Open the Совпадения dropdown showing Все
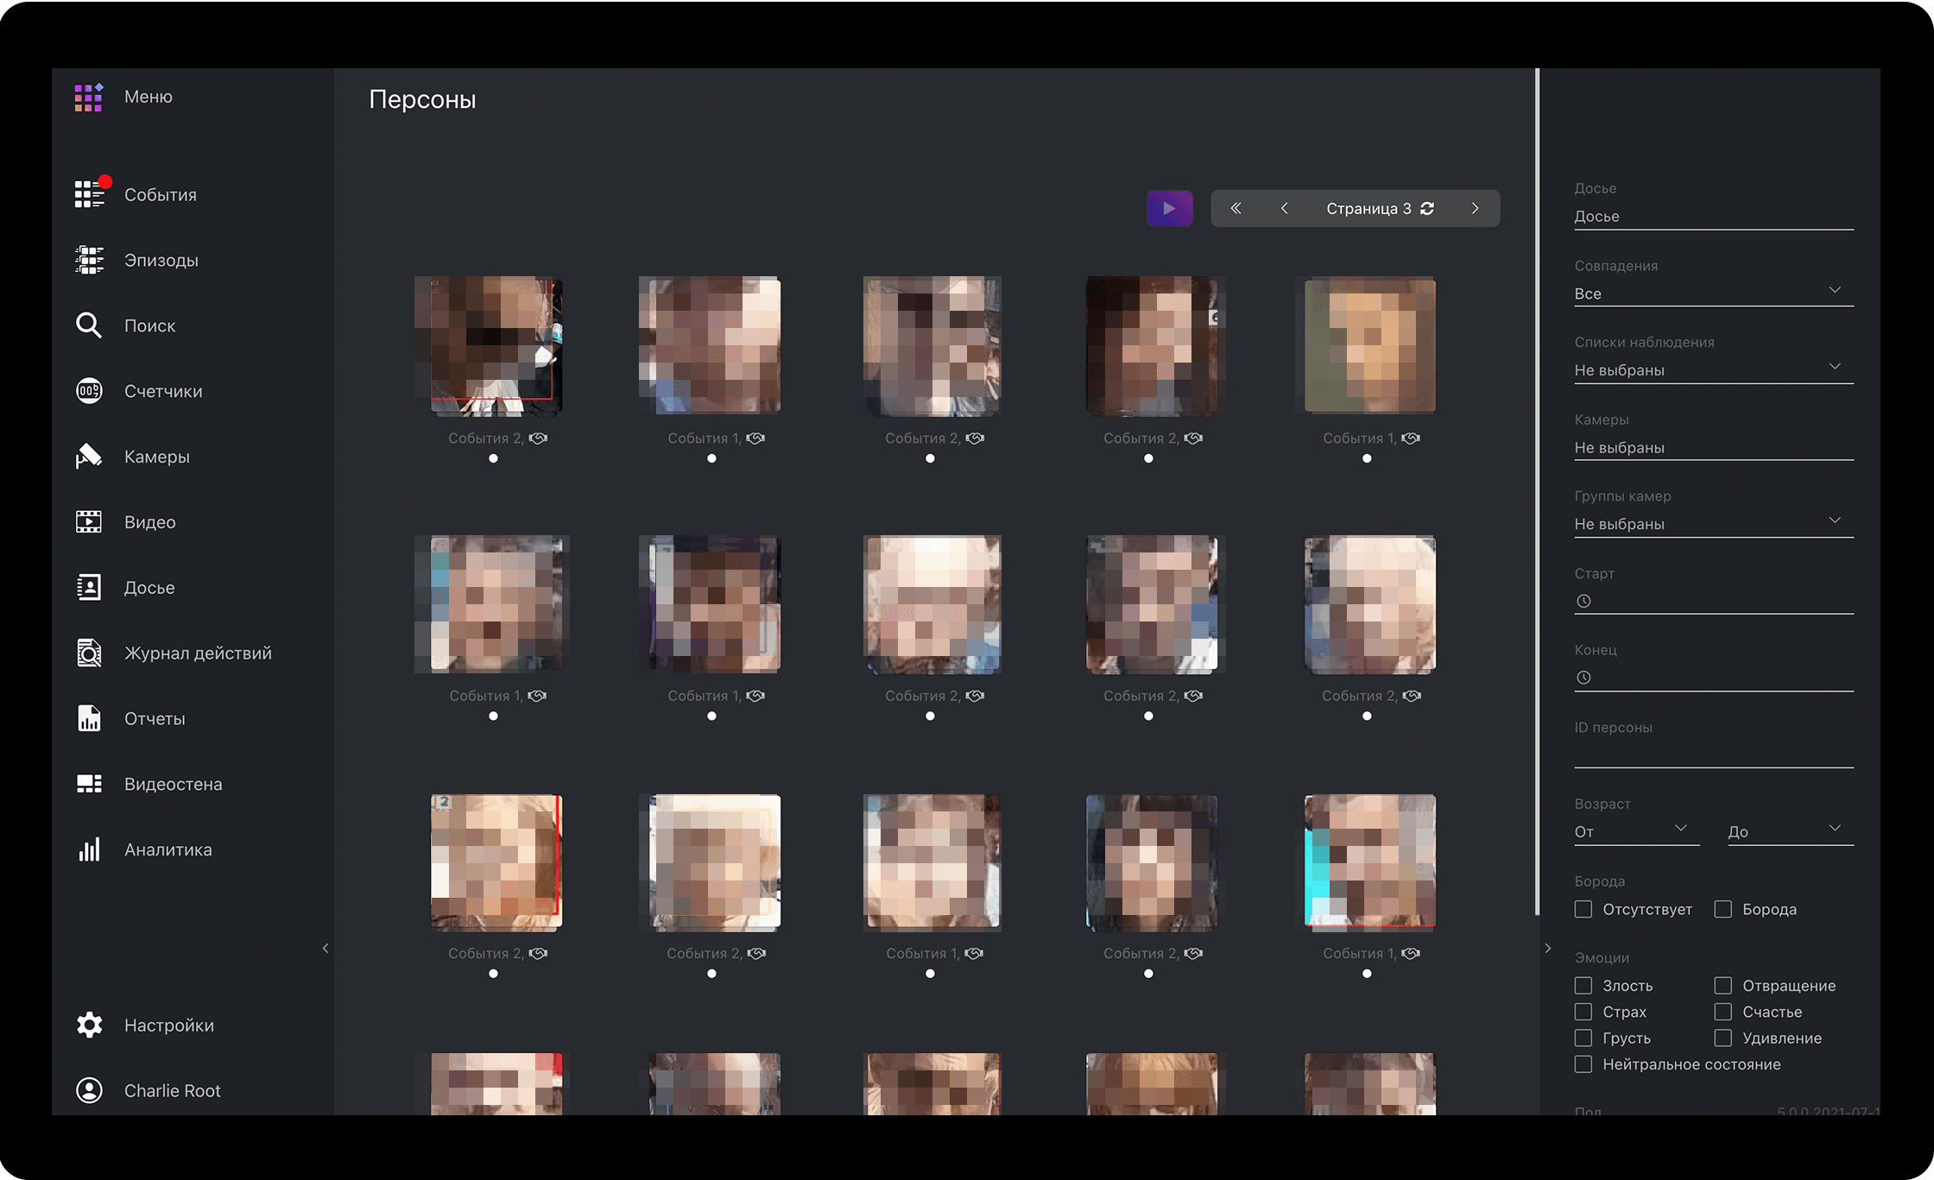The width and height of the screenshot is (1934, 1180). coord(1714,293)
